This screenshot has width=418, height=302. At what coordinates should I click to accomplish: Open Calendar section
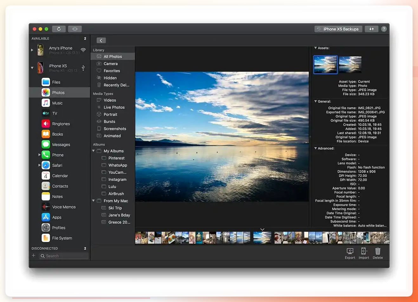pos(60,176)
